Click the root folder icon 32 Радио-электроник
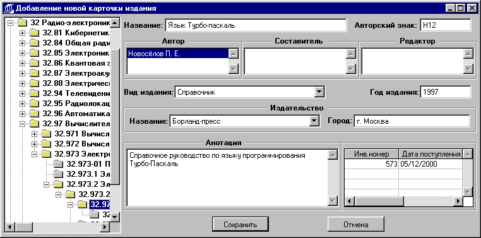481x238 pixels. [x=22, y=23]
